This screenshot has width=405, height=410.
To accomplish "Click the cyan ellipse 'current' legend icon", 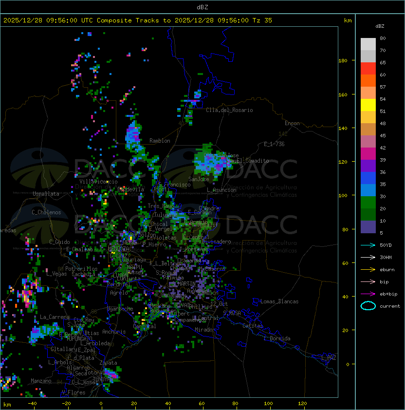I will [x=368, y=306].
